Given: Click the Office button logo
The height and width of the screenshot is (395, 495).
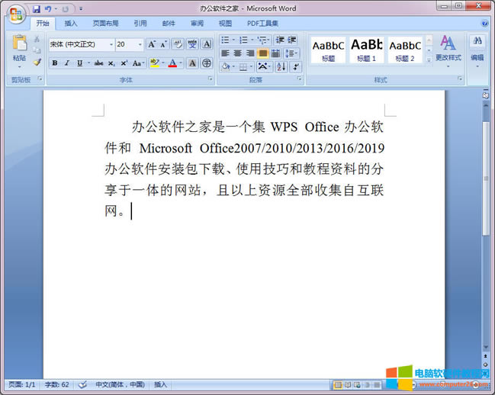Looking at the screenshot, I should pos(16,13).
